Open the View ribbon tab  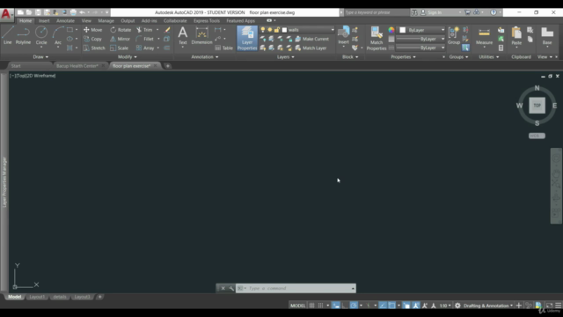pos(86,21)
